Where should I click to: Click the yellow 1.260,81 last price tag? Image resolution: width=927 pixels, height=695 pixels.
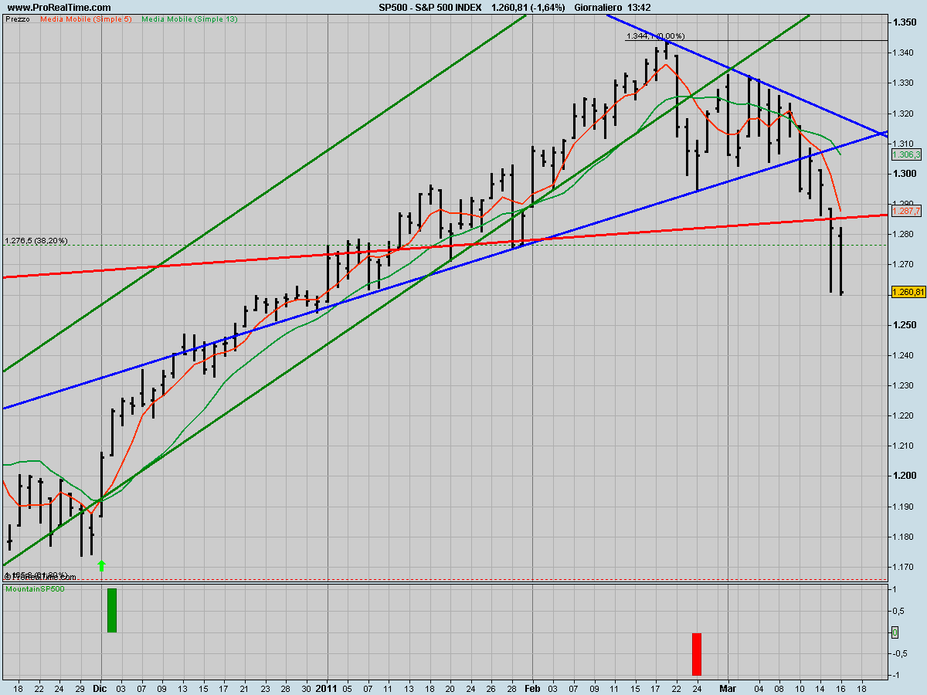point(908,292)
